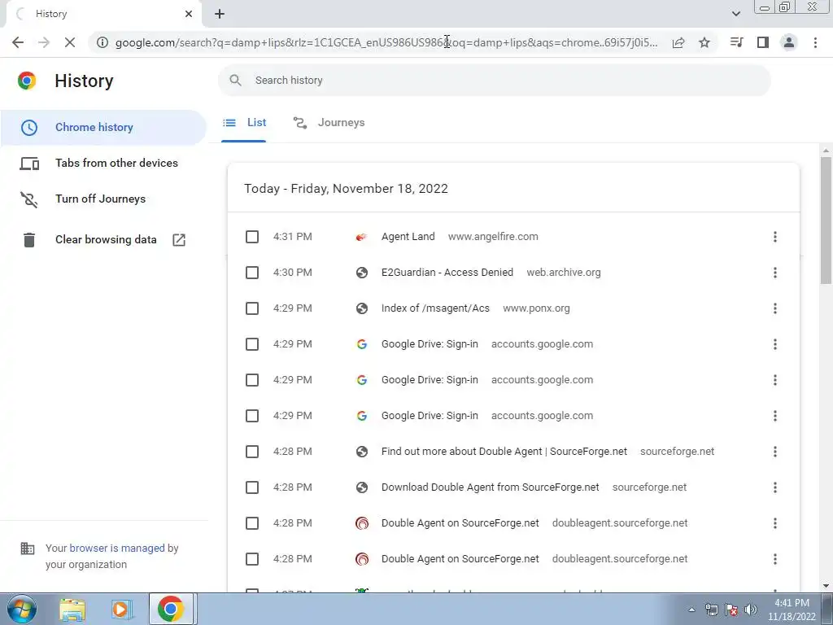Open more actions for Find out more entry
This screenshot has width=833, height=625.
pyautogui.click(x=775, y=452)
